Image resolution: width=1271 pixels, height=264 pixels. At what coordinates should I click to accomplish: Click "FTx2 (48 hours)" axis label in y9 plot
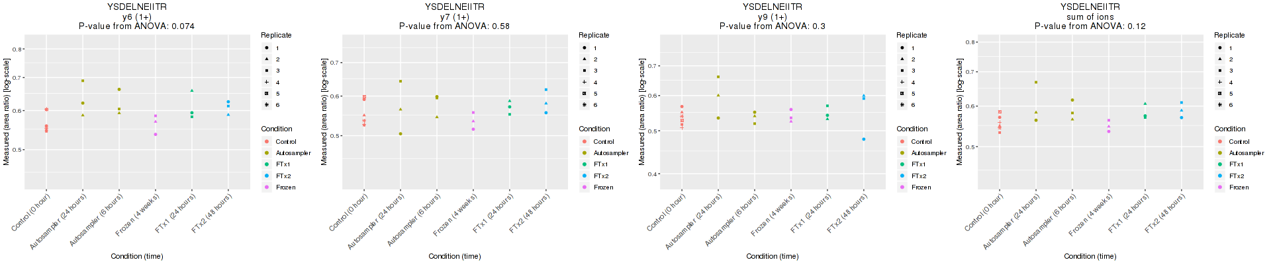point(847,214)
